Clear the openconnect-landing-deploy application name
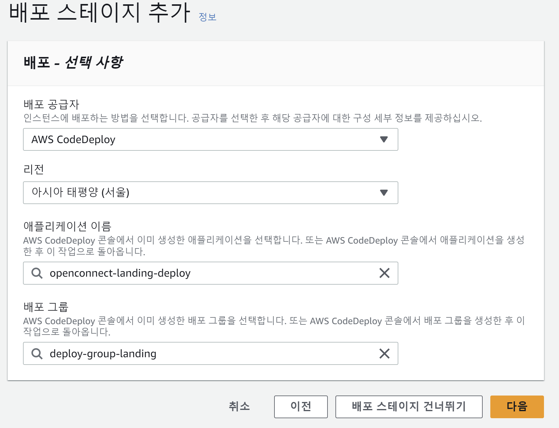This screenshot has height=428, width=559. (x=385, y=273)
